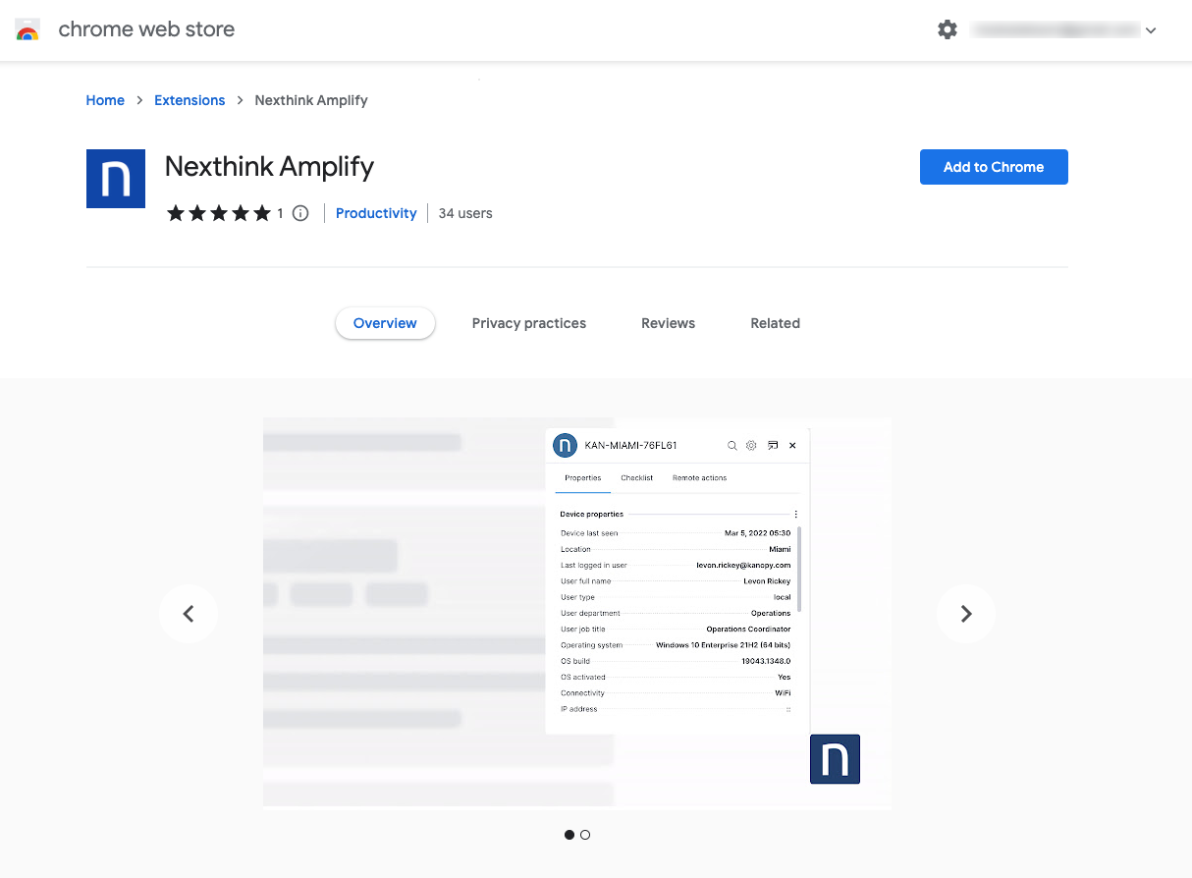Click the pop-out icon in the popup screenshot
Screen dimensions: 1192x878
[772, 445]
